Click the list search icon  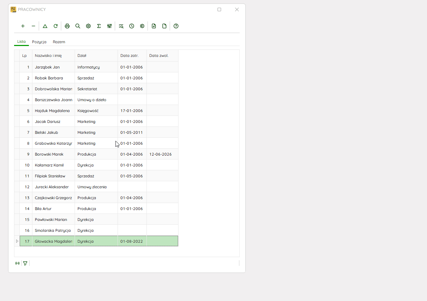pos(121,26)
